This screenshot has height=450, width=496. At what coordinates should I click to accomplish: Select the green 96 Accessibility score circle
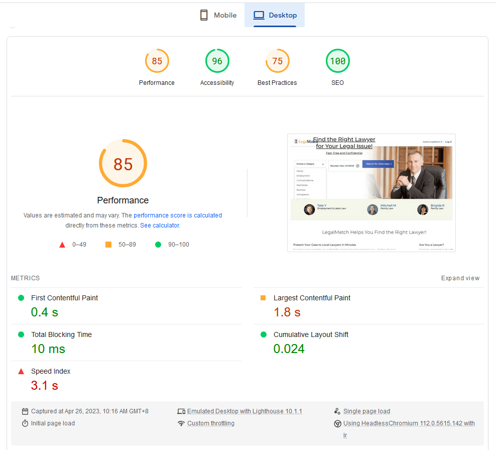(x=217, y=61)
